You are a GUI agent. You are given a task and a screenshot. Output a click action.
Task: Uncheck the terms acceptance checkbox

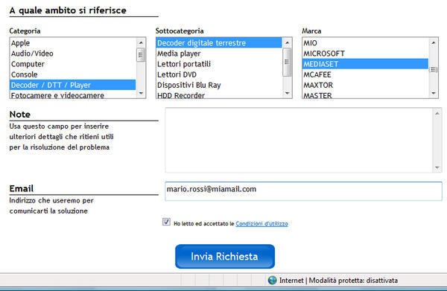tap(166, 222)
